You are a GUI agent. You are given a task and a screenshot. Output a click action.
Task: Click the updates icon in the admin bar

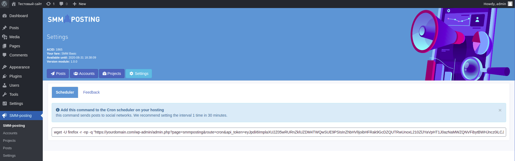pyautogui.click(x=48, y=4)
